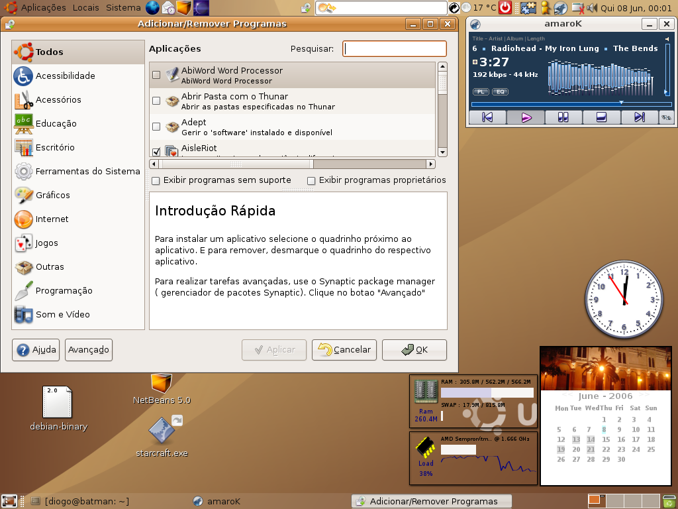The width and height of the screenshot is (678, 509).
Task: Click the blue puzzle piece tray icon
Action: tap(528, 7)
